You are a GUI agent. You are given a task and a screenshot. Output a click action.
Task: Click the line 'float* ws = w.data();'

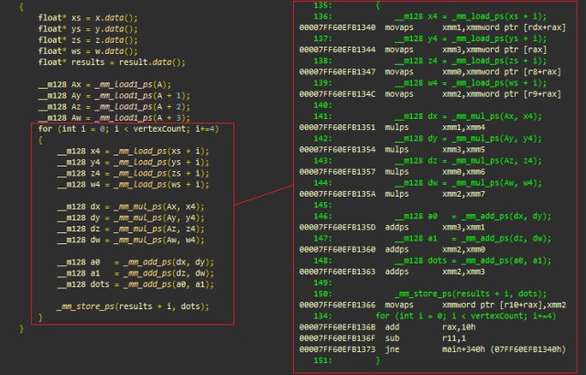pyautogui.click(x=88, y=51)
